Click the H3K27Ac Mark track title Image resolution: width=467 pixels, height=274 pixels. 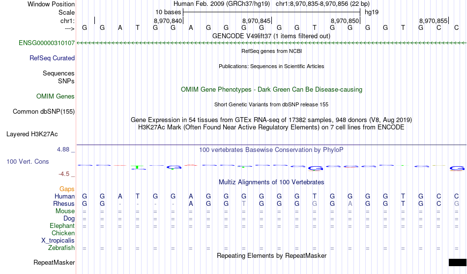(x=271, y=127)
